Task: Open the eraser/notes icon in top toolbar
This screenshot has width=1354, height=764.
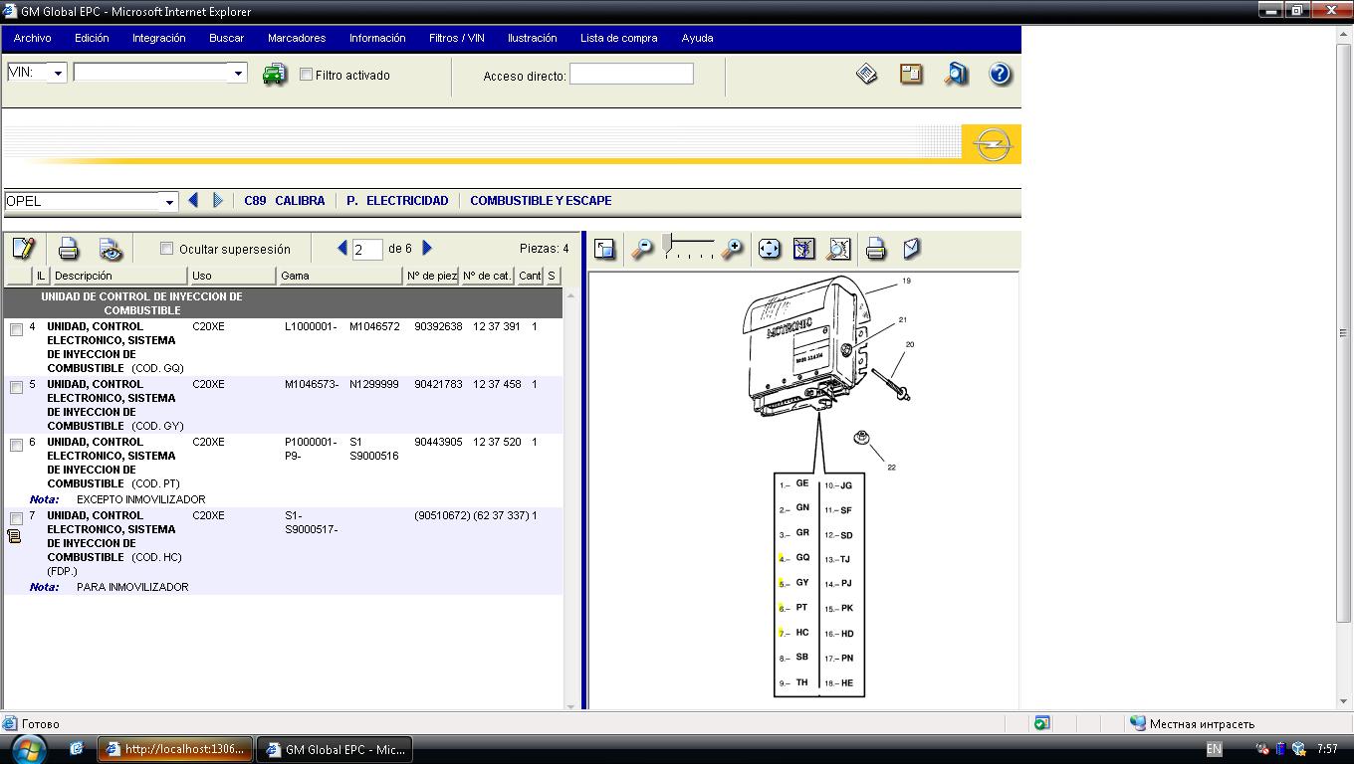Action: coord(867,74)
